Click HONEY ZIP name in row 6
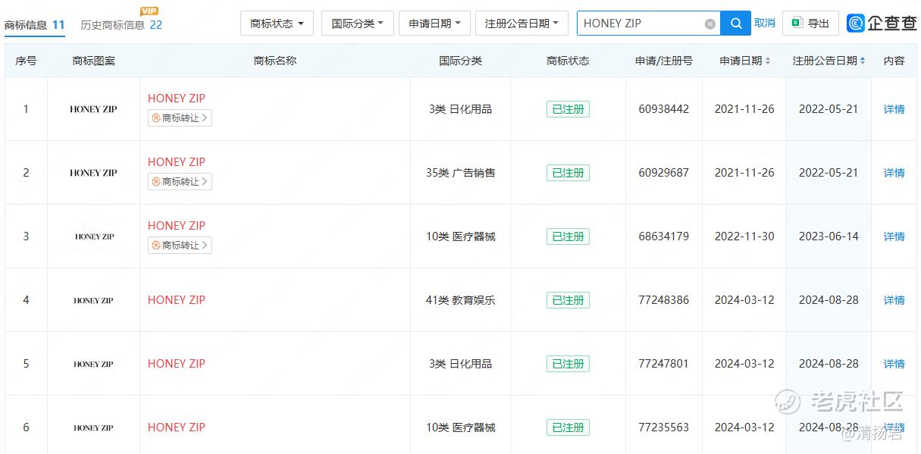921x454 pixels. (177, 427)
